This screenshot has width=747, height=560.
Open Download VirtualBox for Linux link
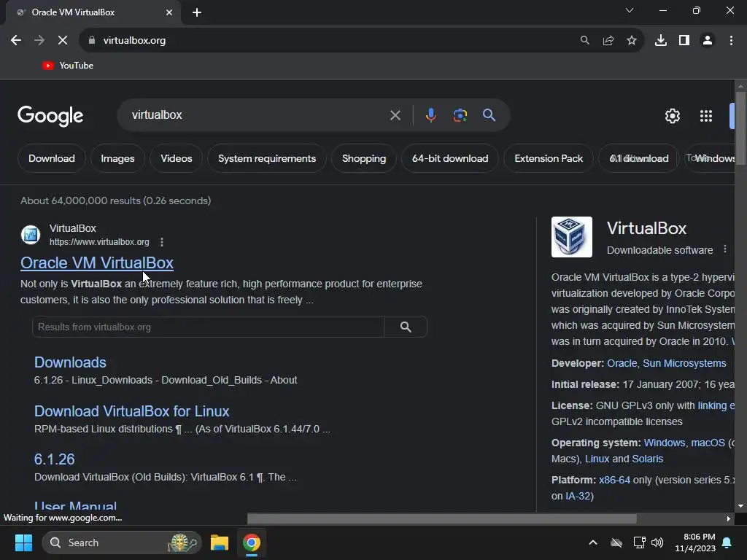tap(131, 411)
